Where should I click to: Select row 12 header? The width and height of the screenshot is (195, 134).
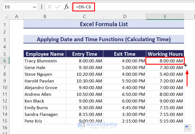click(x=5, y=101)
